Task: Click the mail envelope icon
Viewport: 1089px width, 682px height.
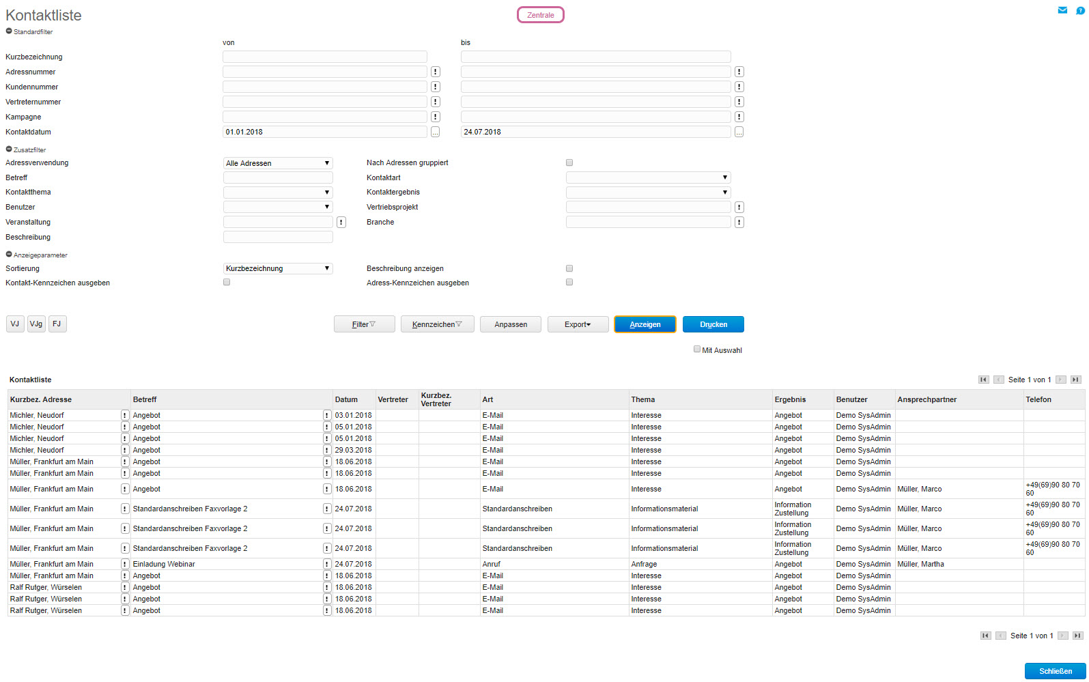Action: coord(1062,10)
